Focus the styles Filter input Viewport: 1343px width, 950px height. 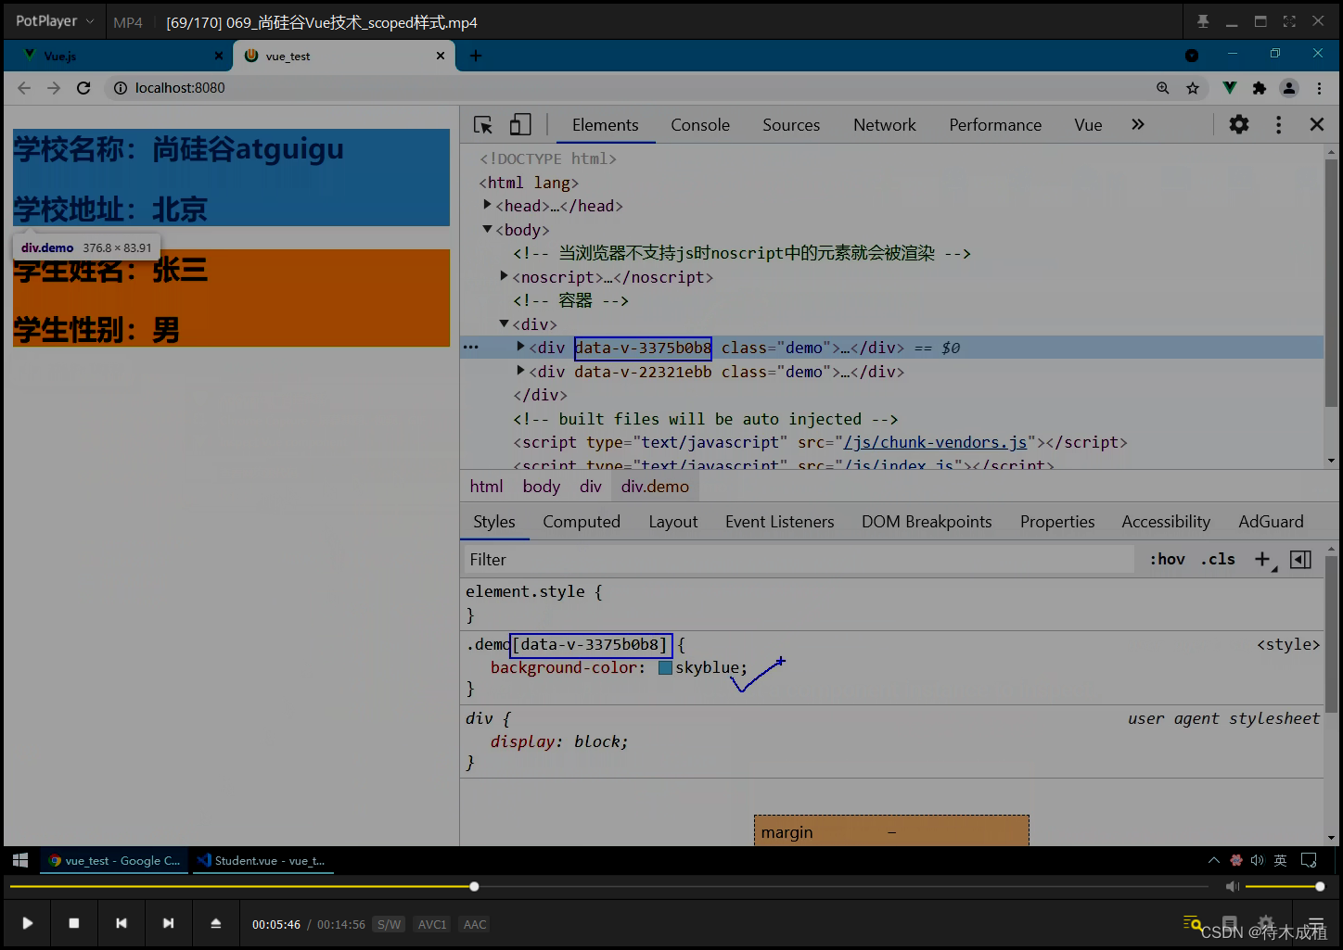coord(798,559)
